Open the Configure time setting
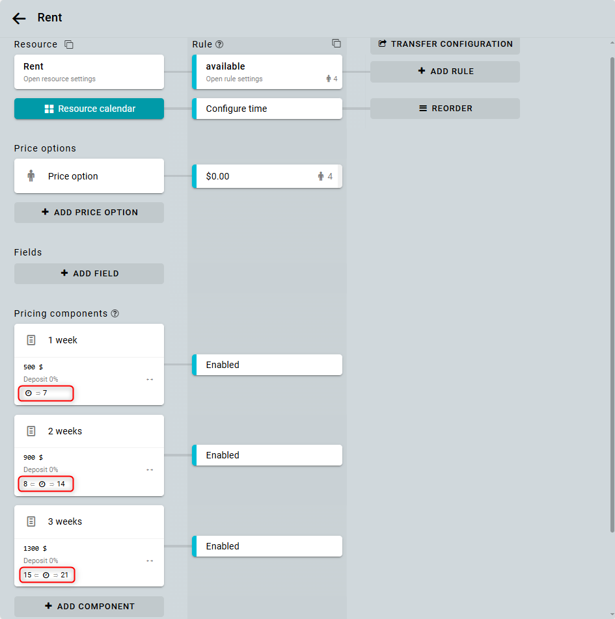 pyautogui.click(x=267, y=109)
